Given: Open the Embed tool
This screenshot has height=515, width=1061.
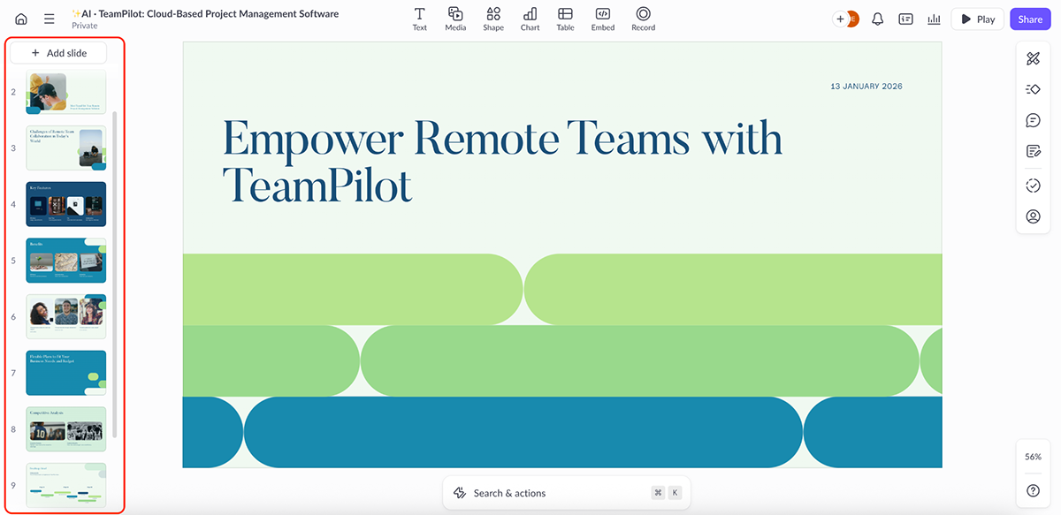Looking at the screenshot, I should [602, 18].
